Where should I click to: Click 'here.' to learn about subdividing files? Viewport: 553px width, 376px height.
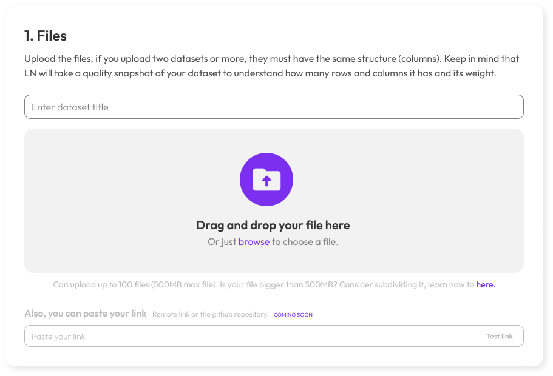[485, 284]
